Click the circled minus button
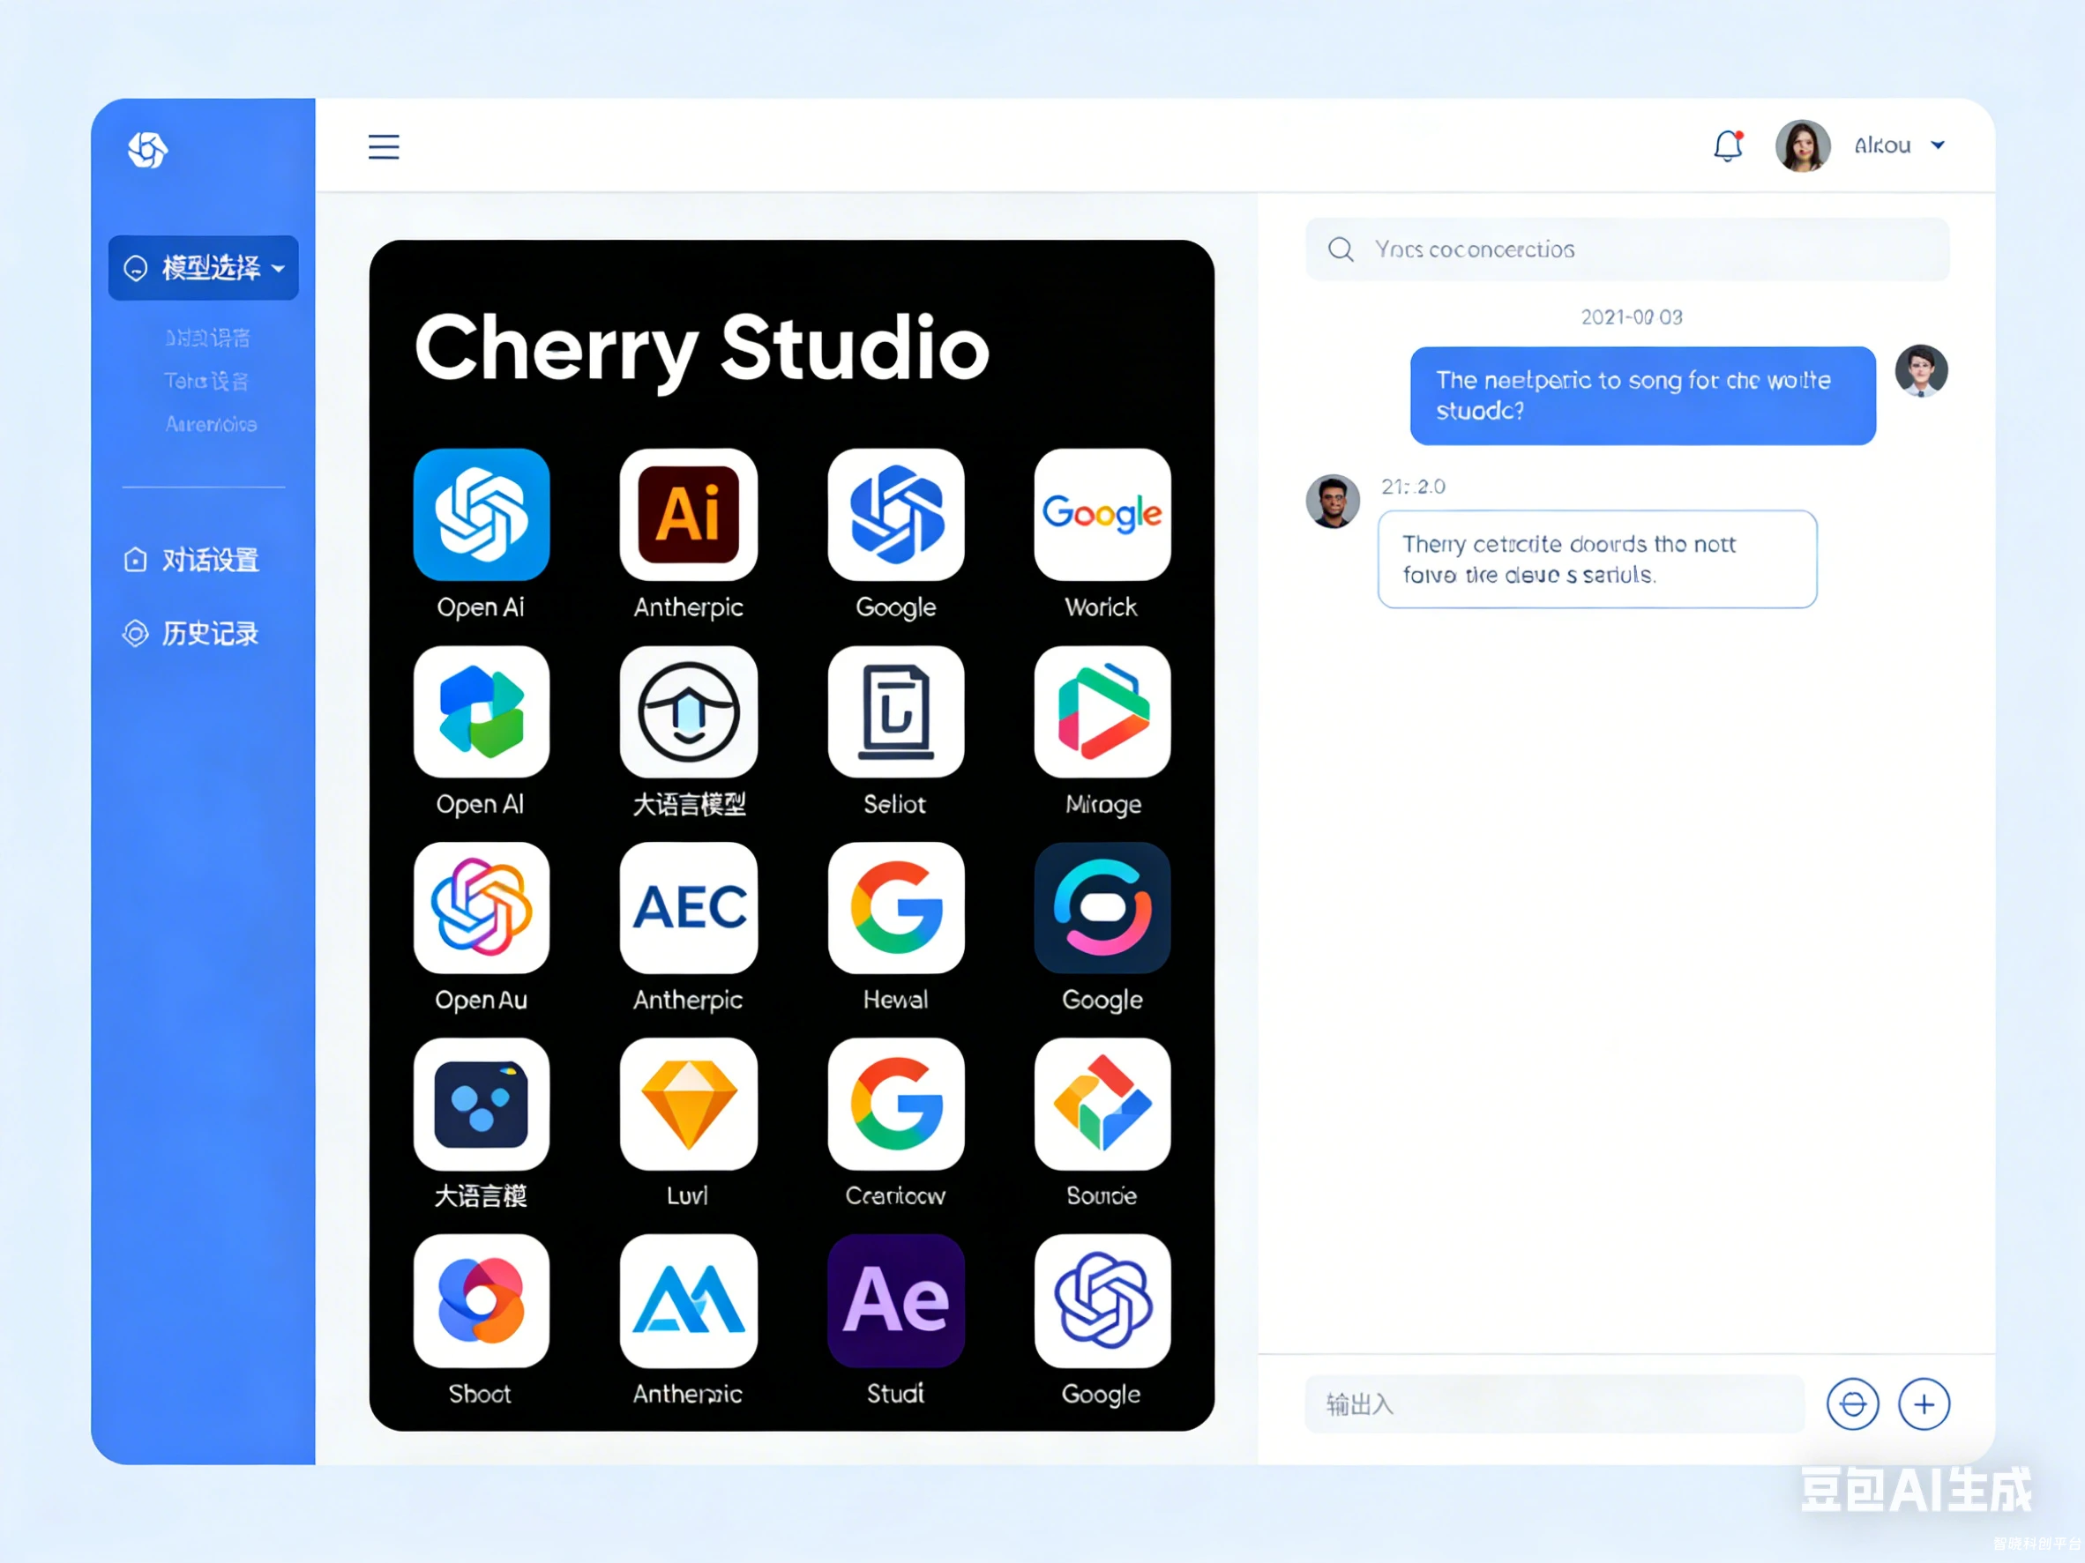The image size is (2085, 1563). (x=1853, y=1403)
